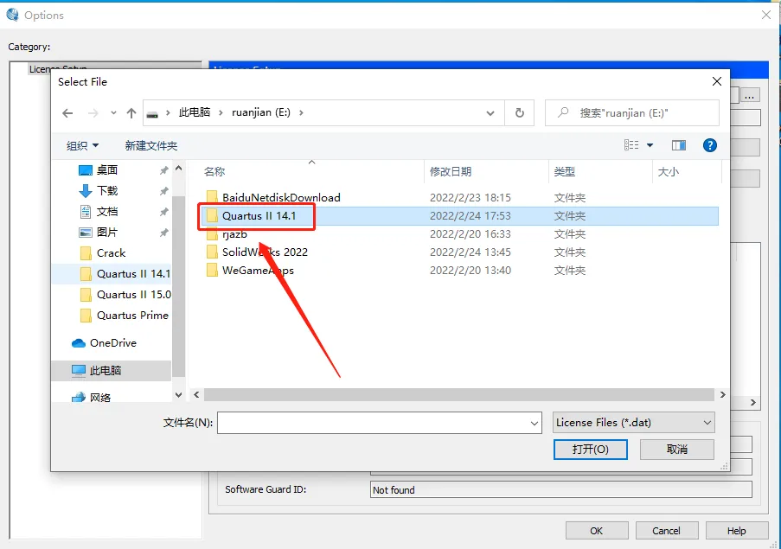This screenshot has height=549, width=781.
Task: Create a folder with 新建文件夹
Action: point(150,145)
